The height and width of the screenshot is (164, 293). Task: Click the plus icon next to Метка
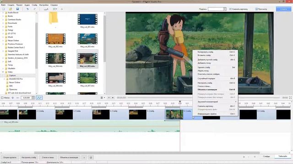coord(13,97)
